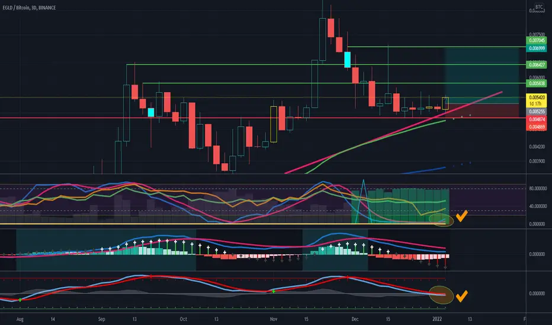The height and width of the screenshot is (325, 552).
Task: Select the red 0.004874 price label
Action: coord(537,119)
